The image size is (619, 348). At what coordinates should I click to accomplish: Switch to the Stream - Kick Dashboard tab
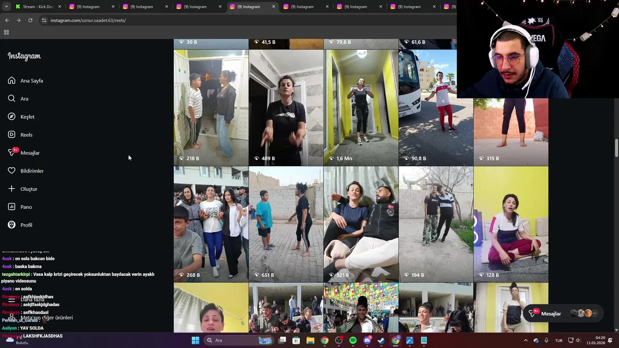(x=38, y=7)
